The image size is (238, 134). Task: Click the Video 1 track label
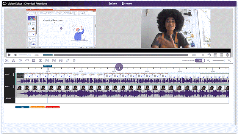click(8, 74)
